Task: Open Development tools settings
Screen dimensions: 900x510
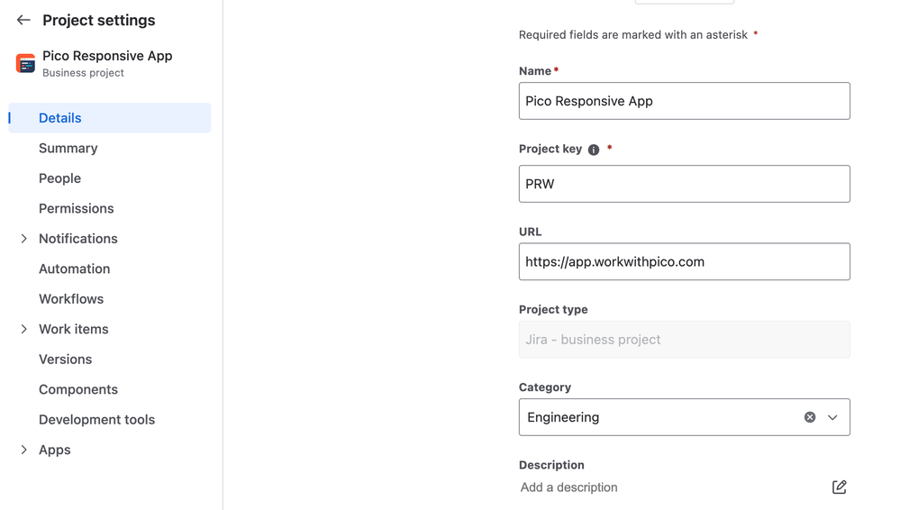Action: 97,420
